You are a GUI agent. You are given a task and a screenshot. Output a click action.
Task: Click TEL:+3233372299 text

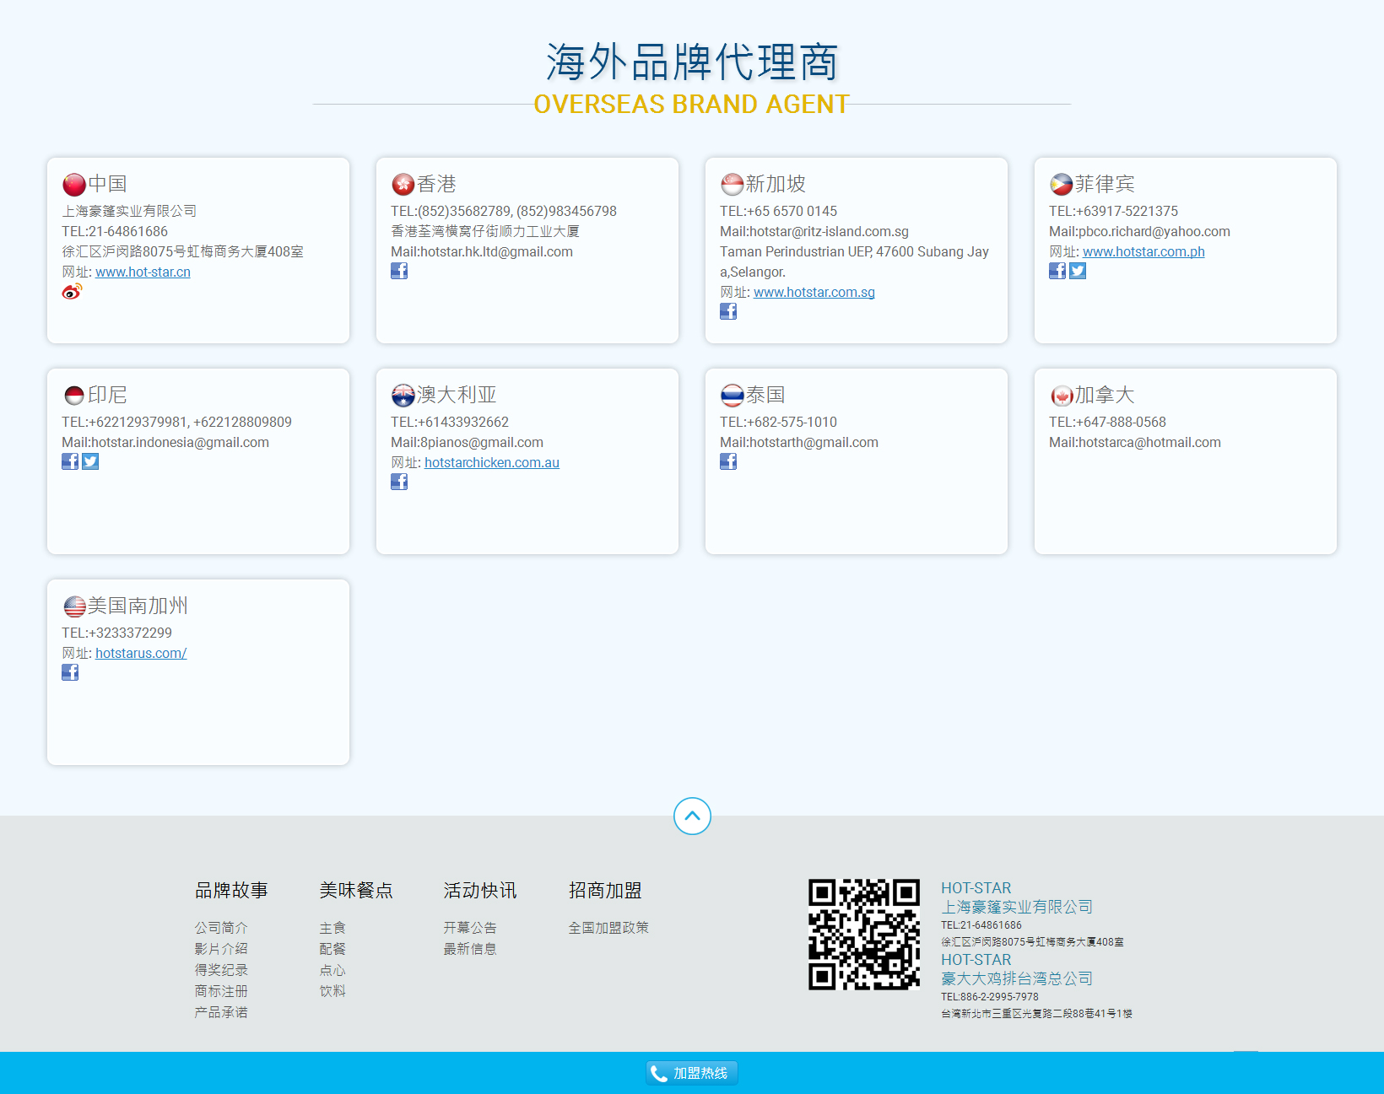tap(116, 633)
